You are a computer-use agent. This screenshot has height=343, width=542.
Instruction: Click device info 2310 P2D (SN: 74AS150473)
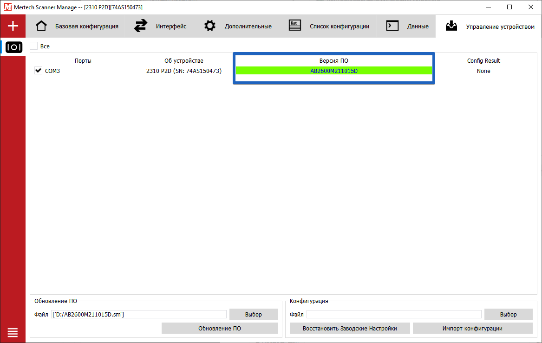(x=184, y=71)
